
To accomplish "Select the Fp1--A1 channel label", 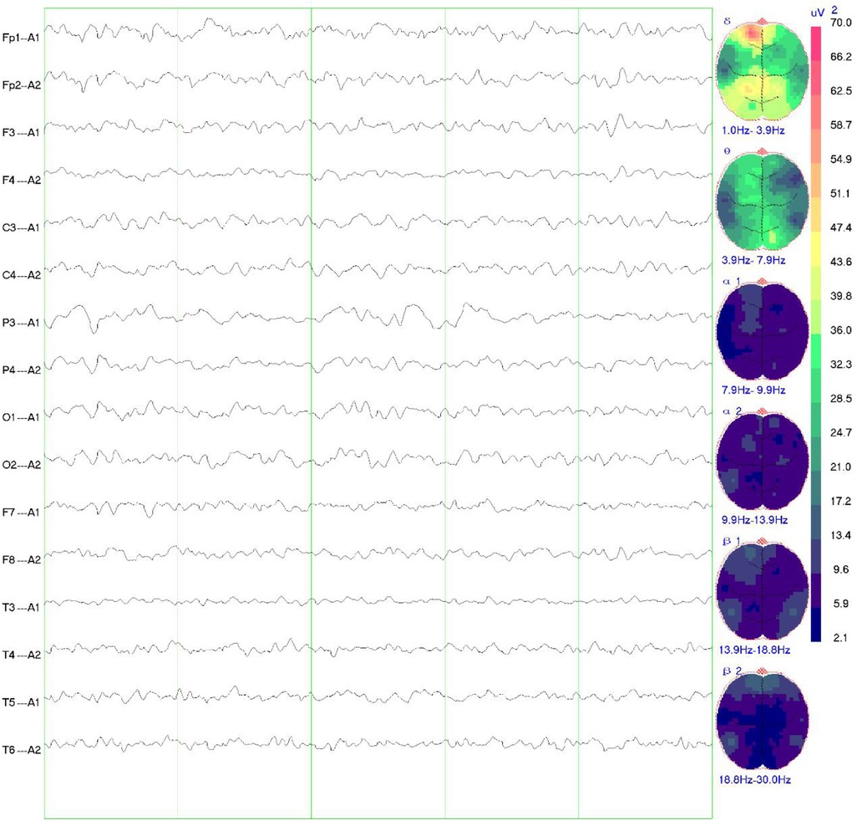I will pyautogui.click(x=21, y=38).
